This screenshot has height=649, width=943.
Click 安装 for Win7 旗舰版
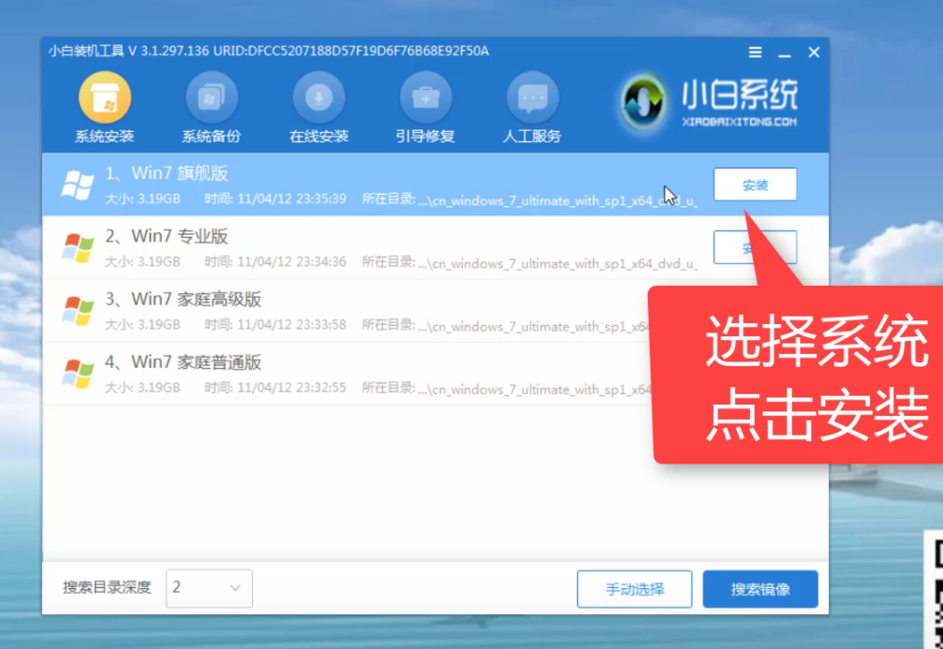point(755,184)
